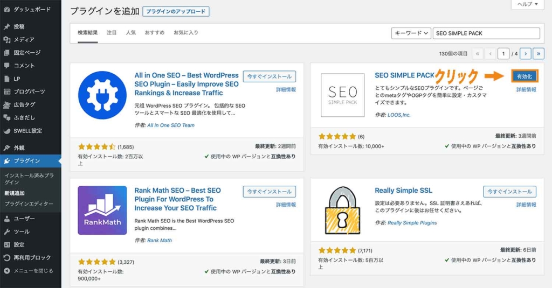This screenshot has width=552, height=288.
Task: Click the コメント speech bubble icon
Action: point(6,66)
